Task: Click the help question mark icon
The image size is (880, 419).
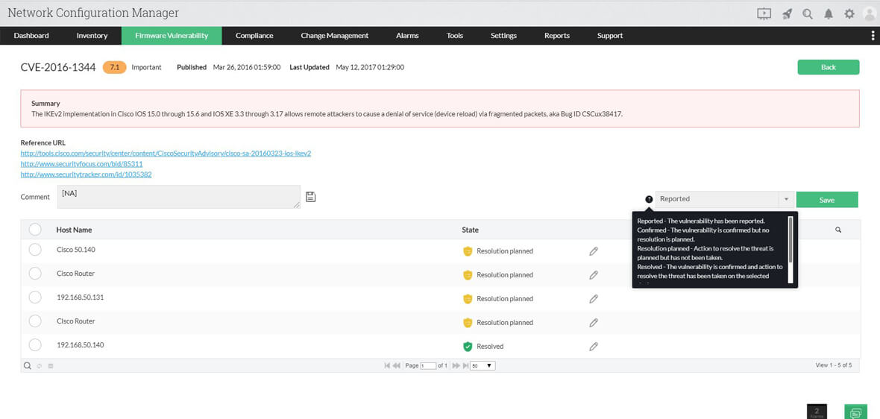Action: tap(649, 199)
